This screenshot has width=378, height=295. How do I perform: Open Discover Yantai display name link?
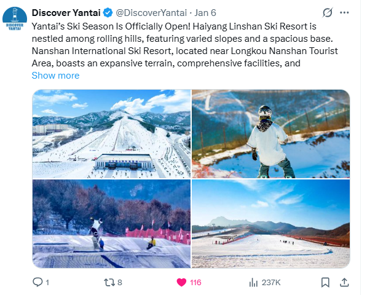click(x=66, y=13)
